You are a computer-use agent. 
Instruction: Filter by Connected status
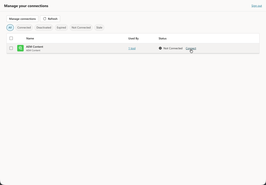(24, 28)
